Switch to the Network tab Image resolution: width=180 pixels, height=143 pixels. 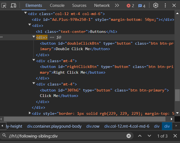coord(102,5)
